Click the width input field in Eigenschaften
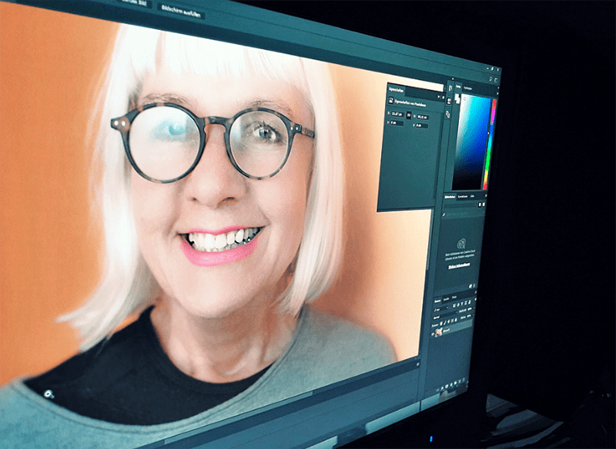616x449 pixels. click(x=399, y=114)
